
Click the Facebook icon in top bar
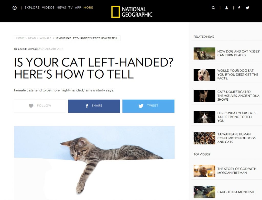pos(239,8)
